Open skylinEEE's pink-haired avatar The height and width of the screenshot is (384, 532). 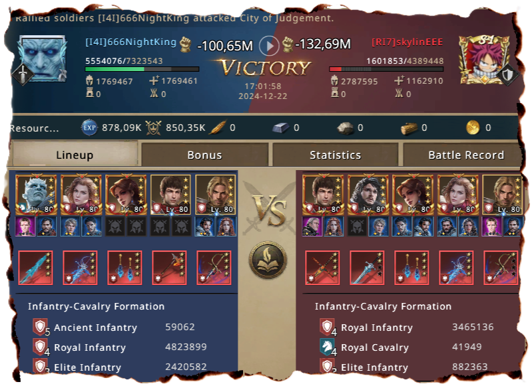coord(485,60)
